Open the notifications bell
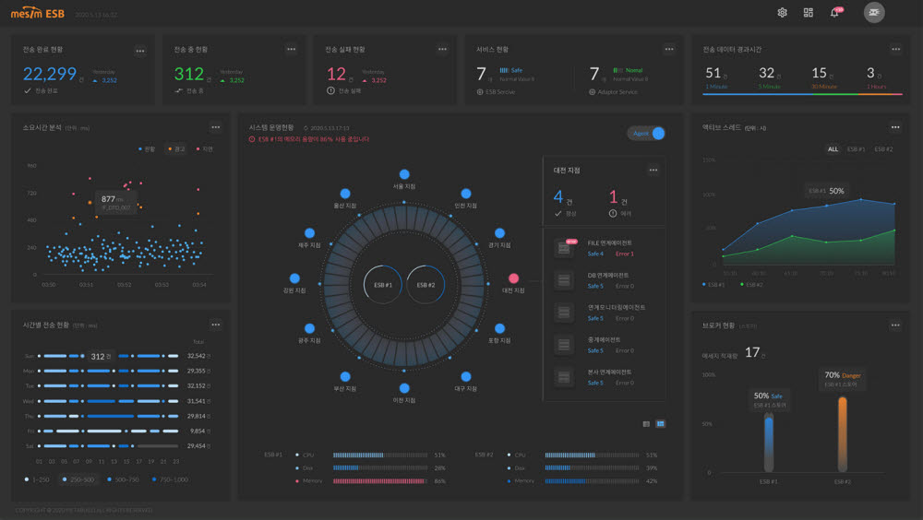Image resolution: width=923 pixels, height=520 pixels. pos(834,12)
